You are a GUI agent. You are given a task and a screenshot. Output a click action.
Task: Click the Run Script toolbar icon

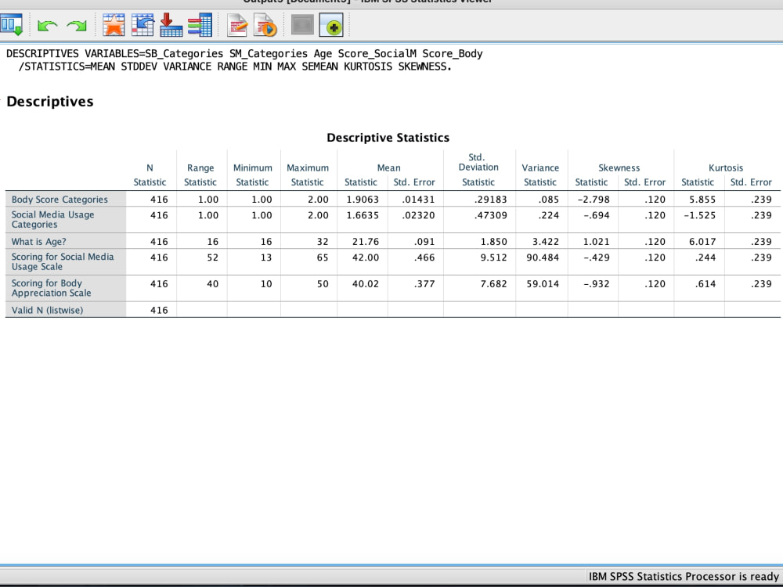click(x=265, y=24)
